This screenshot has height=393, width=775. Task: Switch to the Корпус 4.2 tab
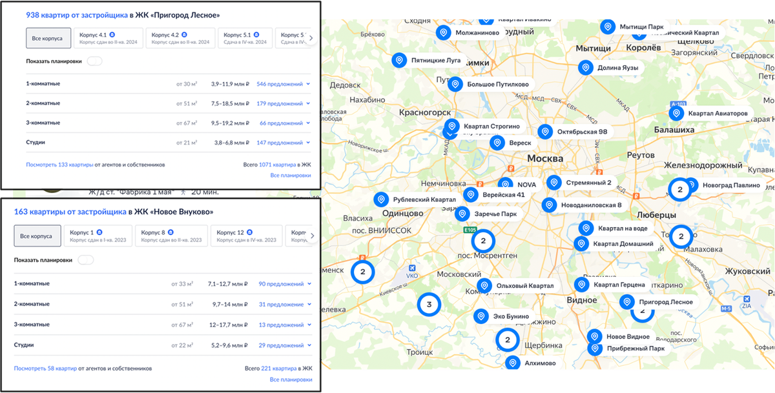[180, 38]
